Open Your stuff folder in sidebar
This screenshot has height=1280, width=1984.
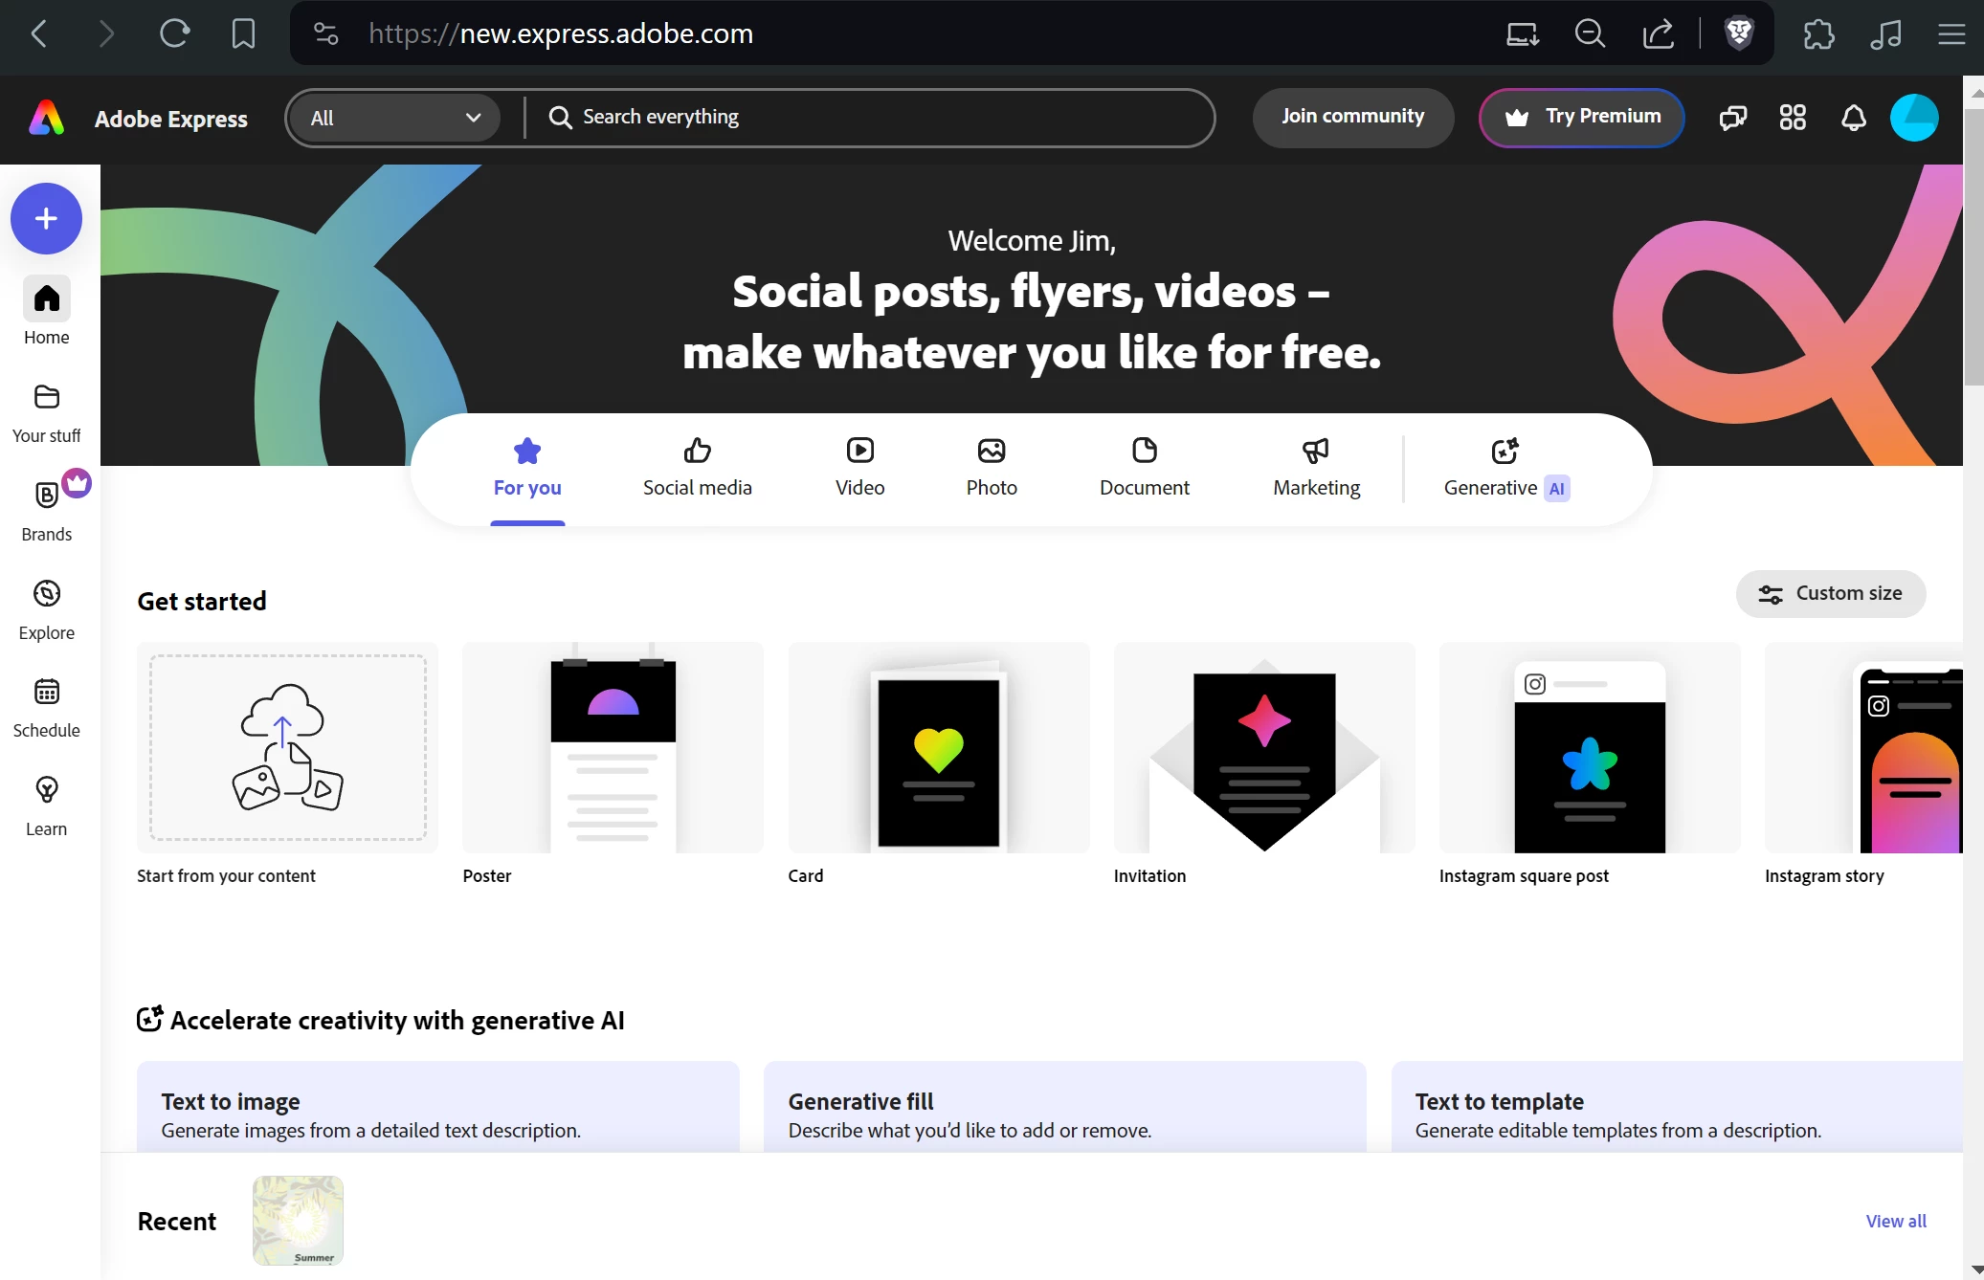point(46,413)
